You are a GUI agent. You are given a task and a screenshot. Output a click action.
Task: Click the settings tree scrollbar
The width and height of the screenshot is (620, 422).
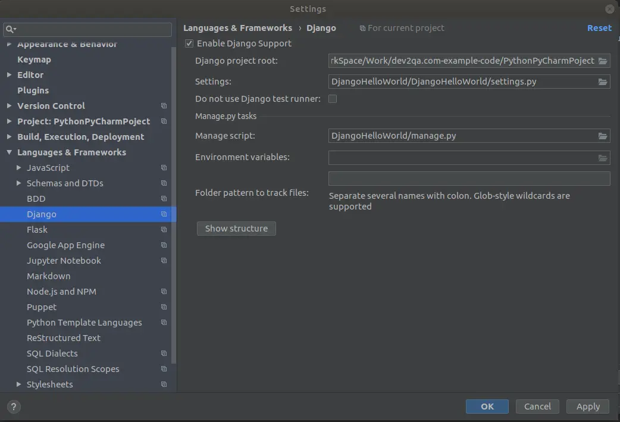pos(174,206)
